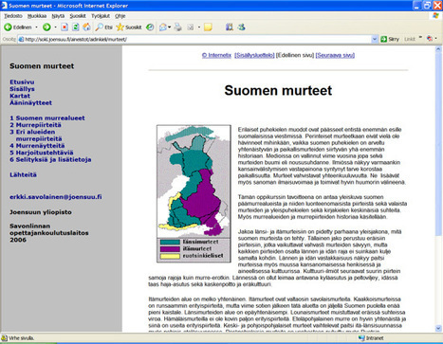This screenshot has width=443, height=344.
Task: Open chapter 3 Eri alueiden murrepiirteitä
Action: pyautogui.click(x=36, y=136)
